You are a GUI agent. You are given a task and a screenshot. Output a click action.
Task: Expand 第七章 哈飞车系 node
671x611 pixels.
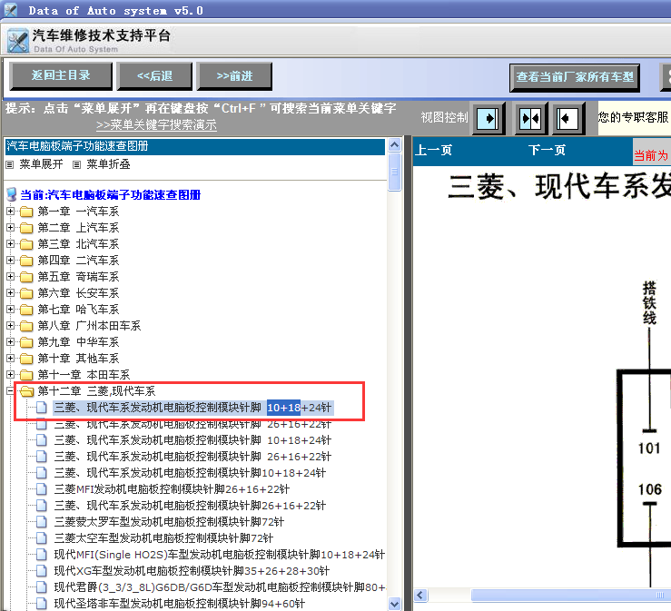pos(11,310)
